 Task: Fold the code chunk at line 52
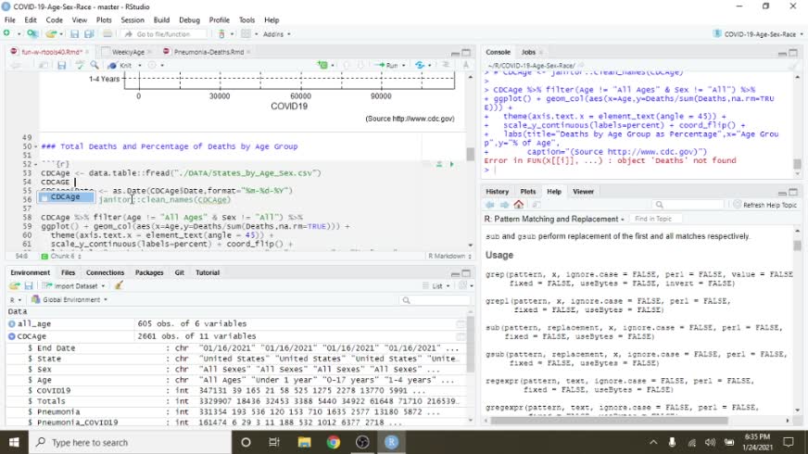point(35,164)
